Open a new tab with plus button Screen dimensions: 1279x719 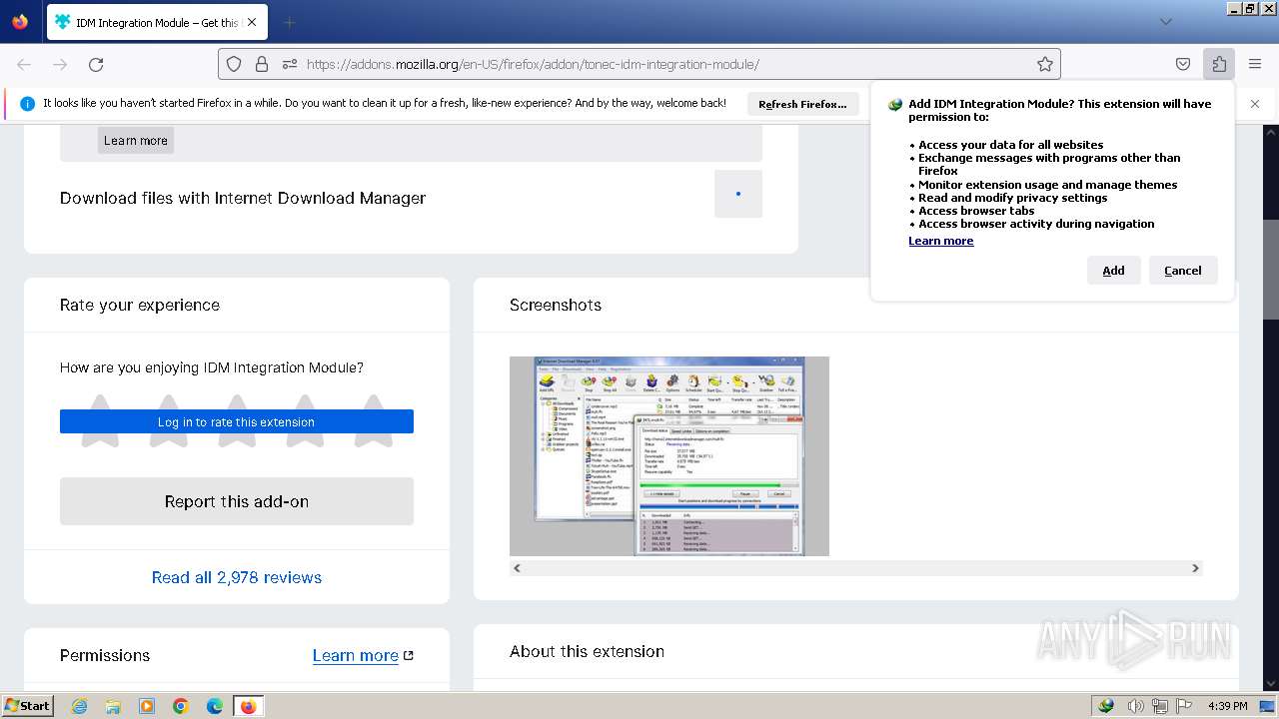289,22
